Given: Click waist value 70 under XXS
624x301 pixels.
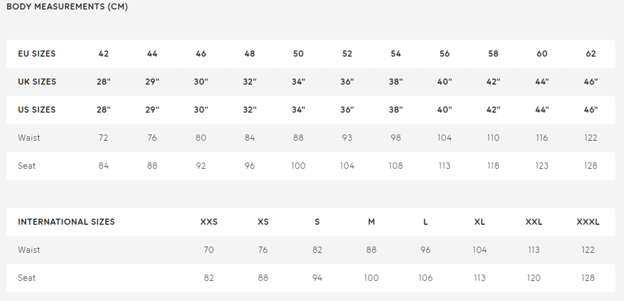Looking at the screenshot, I should point(209,250).
